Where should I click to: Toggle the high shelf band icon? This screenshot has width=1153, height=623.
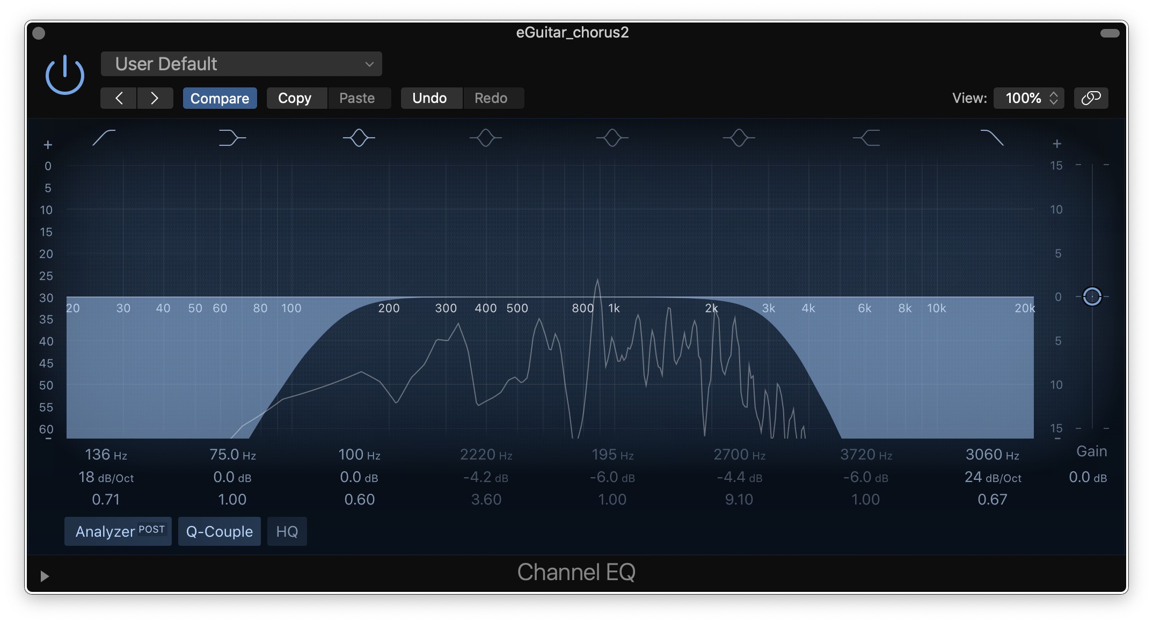(866, 138)
